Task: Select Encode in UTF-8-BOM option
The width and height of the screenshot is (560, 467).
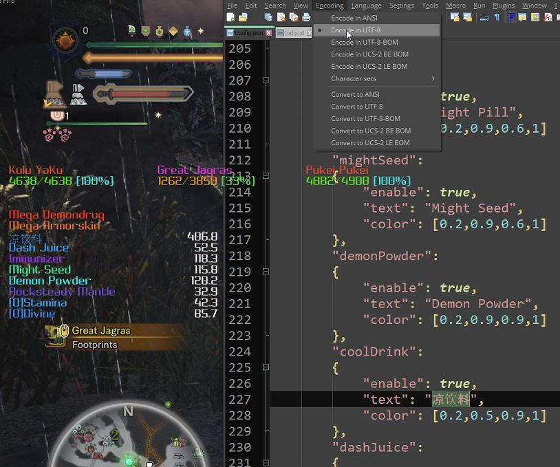Action: tap(377, 42)
